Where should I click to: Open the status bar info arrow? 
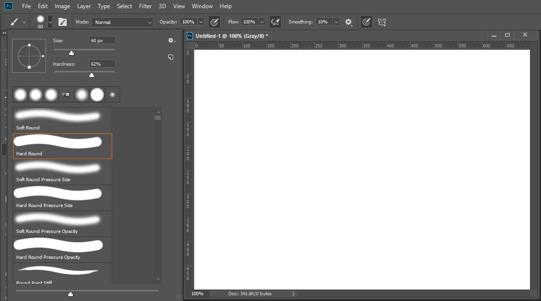tap(293, 294)
